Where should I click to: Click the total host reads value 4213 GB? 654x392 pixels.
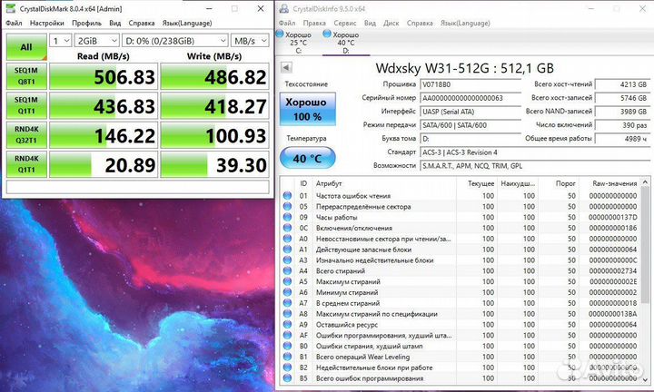pos(622,84)
